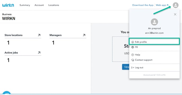Click the Help question mark icon
The image size is (182, 95).
pyautogui.click(x=133, y=55)
